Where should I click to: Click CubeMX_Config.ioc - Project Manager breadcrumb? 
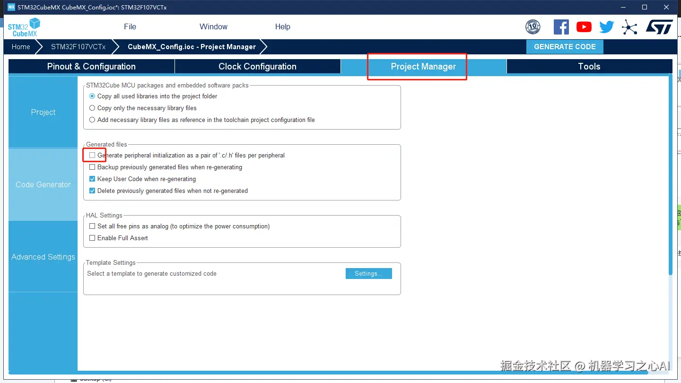point(192,47)
